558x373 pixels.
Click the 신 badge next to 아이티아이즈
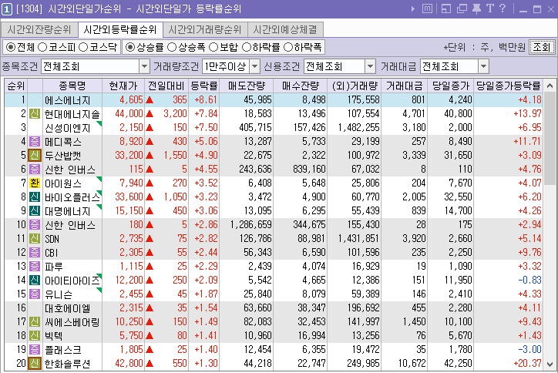(35, 281)
